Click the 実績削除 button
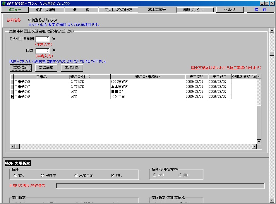This screenshot has width=276, height=204. [72, 68]
